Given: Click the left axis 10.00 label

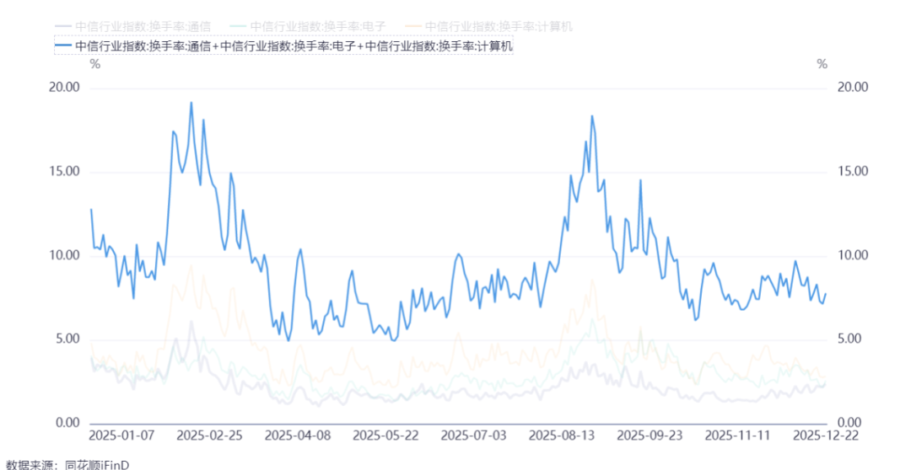Looking at the screenshot, I should (64, 255).
